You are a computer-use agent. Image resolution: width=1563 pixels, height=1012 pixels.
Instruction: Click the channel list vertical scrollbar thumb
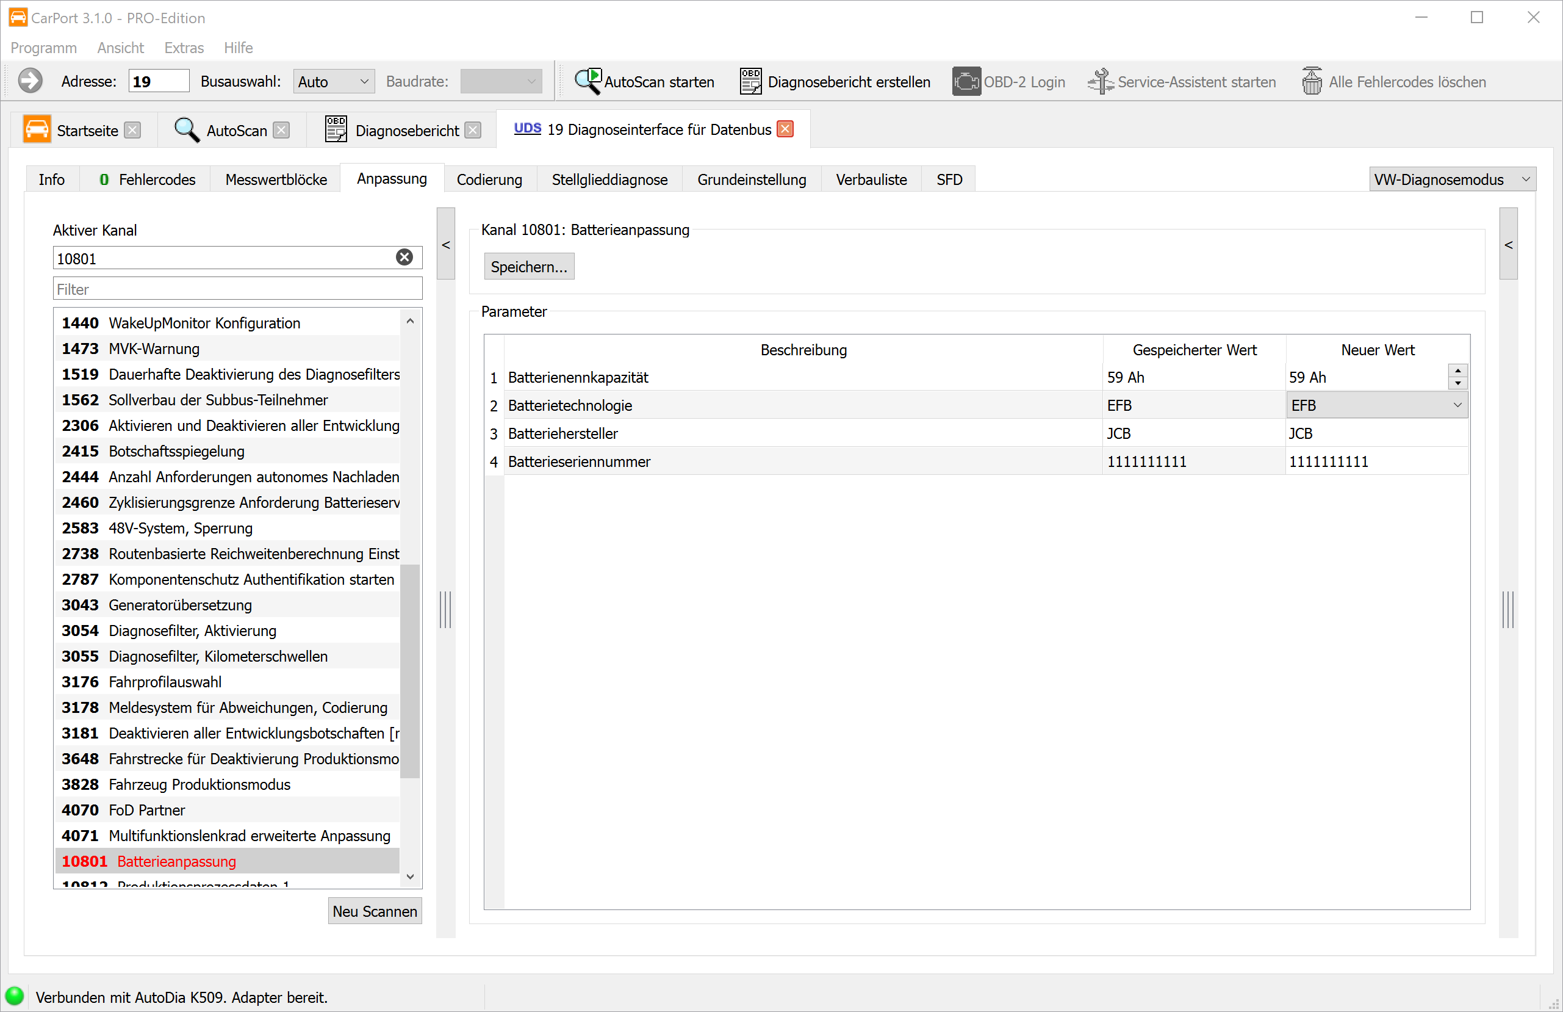click(411, 670)
